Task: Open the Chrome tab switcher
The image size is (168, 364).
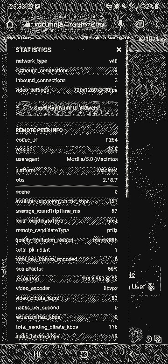Action: pyautogui.click(x=140, y=24)
